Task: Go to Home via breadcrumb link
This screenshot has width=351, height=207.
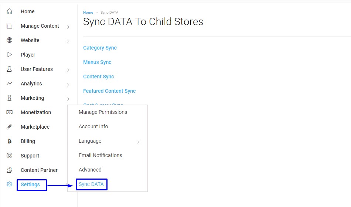Action: [x=88, y=13]
